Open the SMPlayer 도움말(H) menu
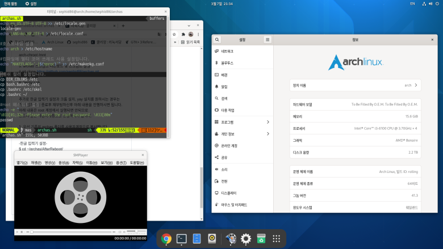 coord(137,163)
